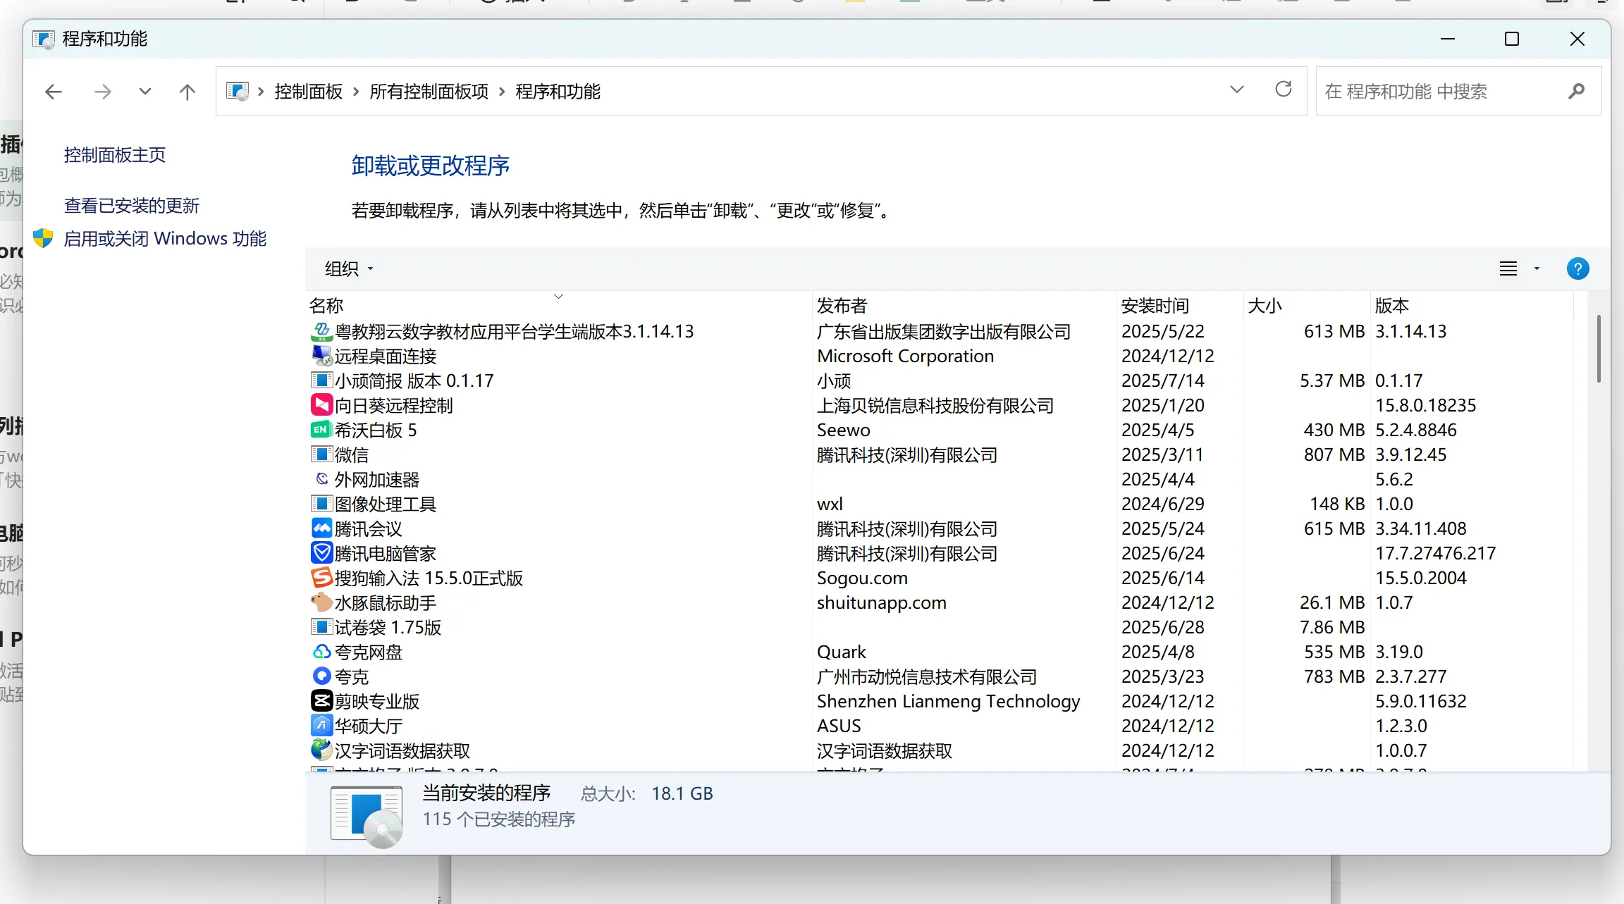Select the 剪映专业版 program icon

(x=321, y=701)
